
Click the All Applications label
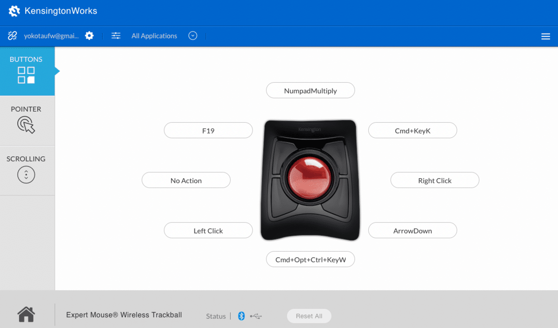154,36
